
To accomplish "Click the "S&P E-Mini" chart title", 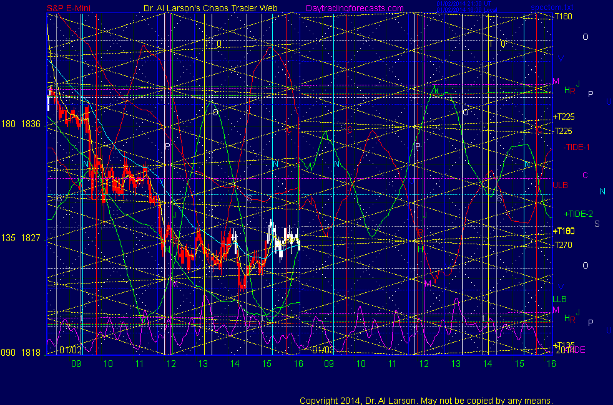I will (69, 8).
